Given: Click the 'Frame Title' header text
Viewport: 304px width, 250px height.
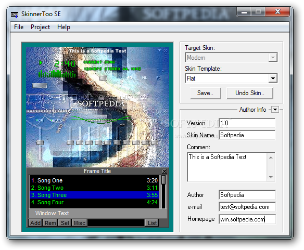Looking at the screenshot, I should tap(97, 171).
